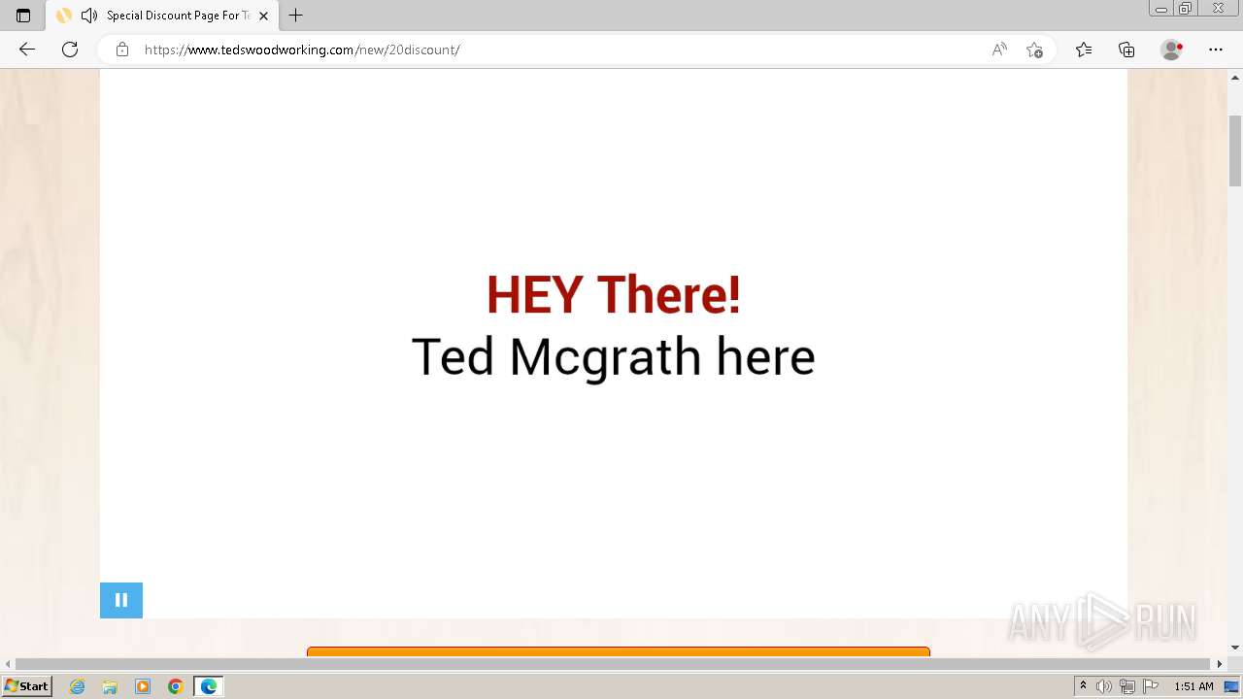Screen dimensions: 1243x699
Task: Click the horizontal scroll left arrow
Action: (8, 664)
